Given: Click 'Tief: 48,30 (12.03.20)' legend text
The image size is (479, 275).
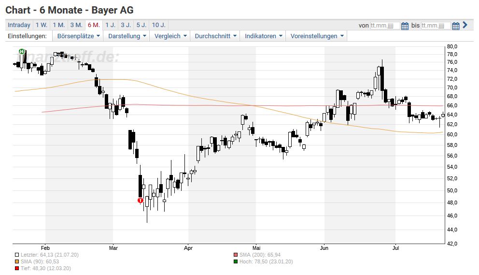Looking at the screenshot, I should point(46,268).
